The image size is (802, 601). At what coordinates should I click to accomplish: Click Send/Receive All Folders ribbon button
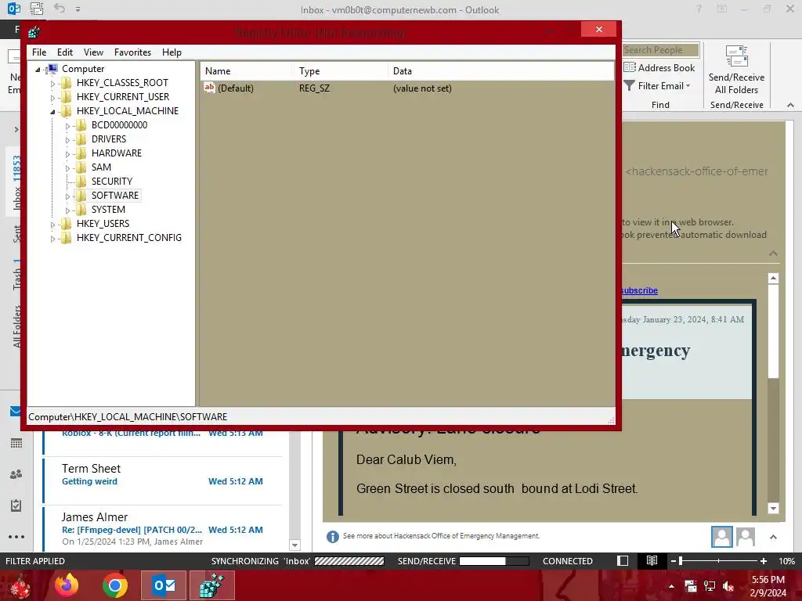[736, 70]
